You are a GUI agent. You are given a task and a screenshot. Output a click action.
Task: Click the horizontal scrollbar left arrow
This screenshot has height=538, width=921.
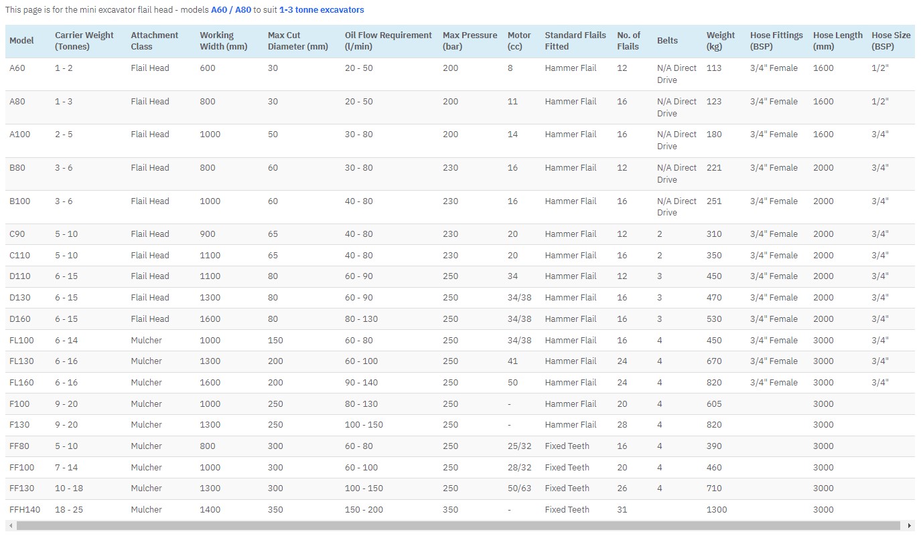click(x=11, y=526)
